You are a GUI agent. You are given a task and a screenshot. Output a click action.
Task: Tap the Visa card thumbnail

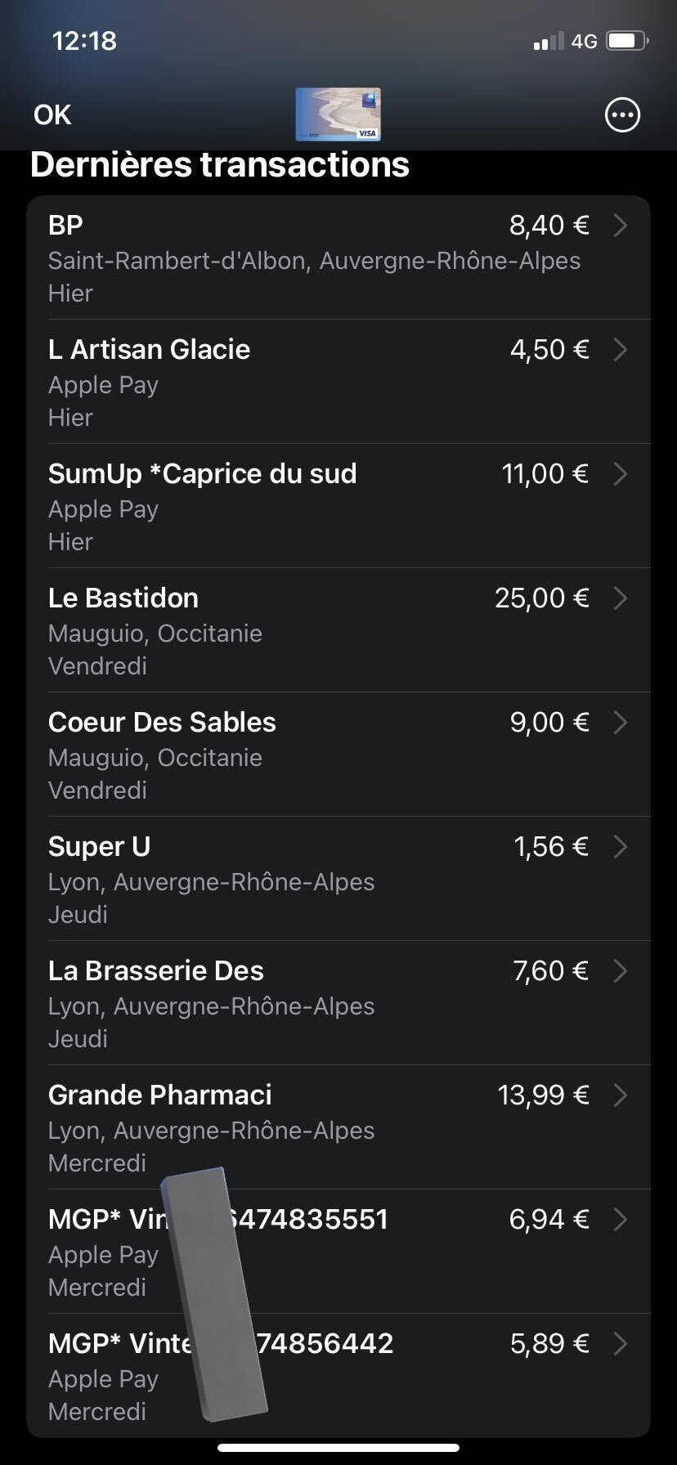point(338,114)
